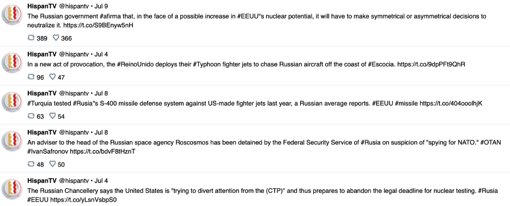Click heart icon showing 47 likes

[52, 77]
